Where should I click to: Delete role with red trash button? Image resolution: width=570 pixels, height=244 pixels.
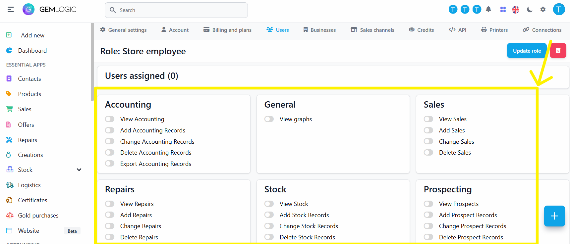coord(558,51)
